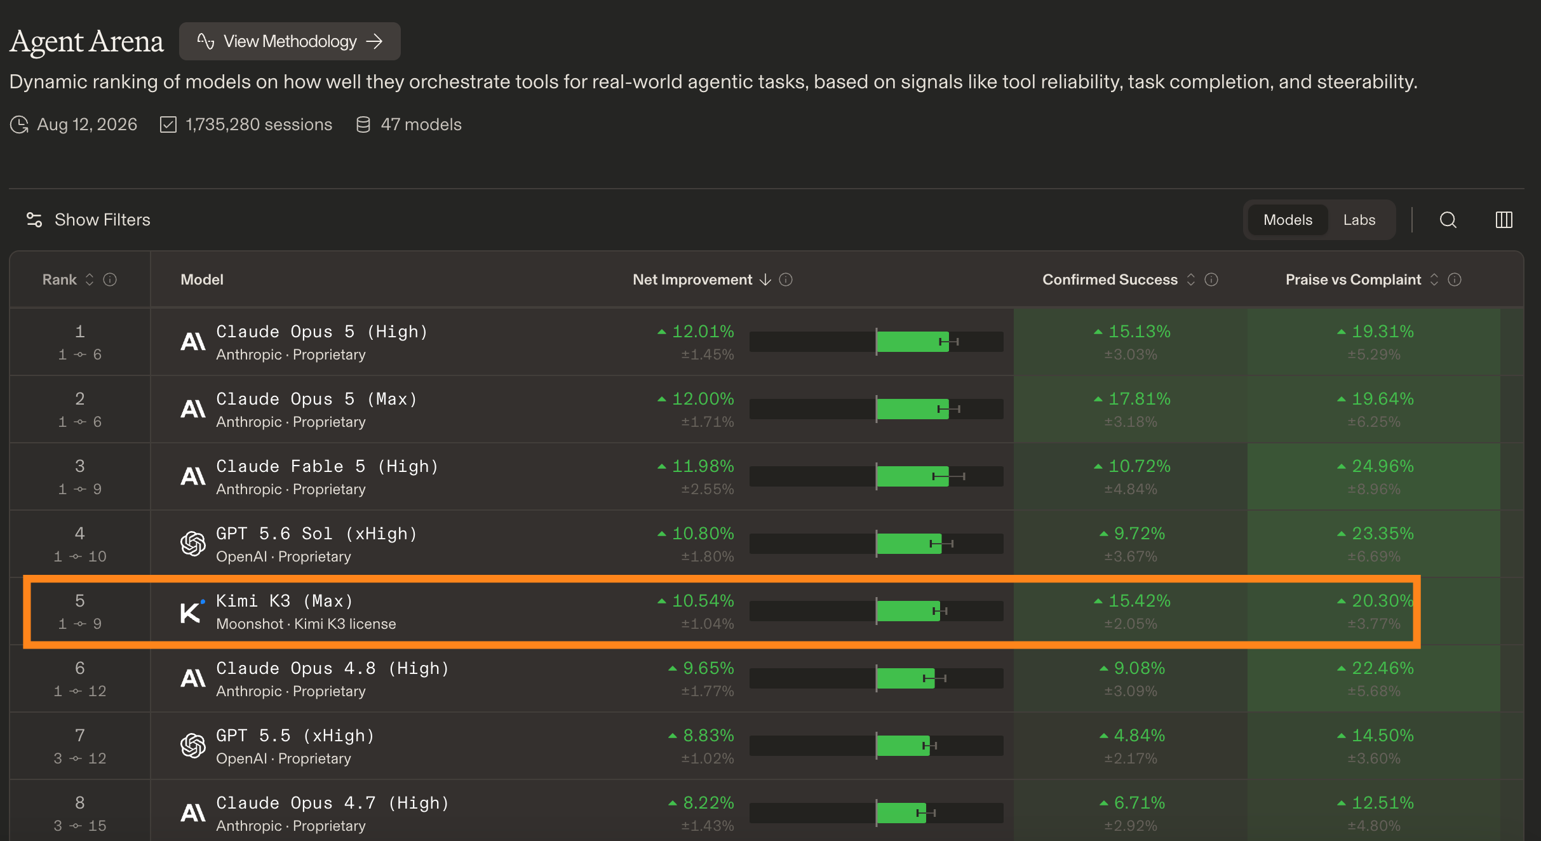Click the Anthropic logo for Claude Opus 4.7 (High)
Viewport: 1541px width, 841px height.
click(x=193, y=813)
